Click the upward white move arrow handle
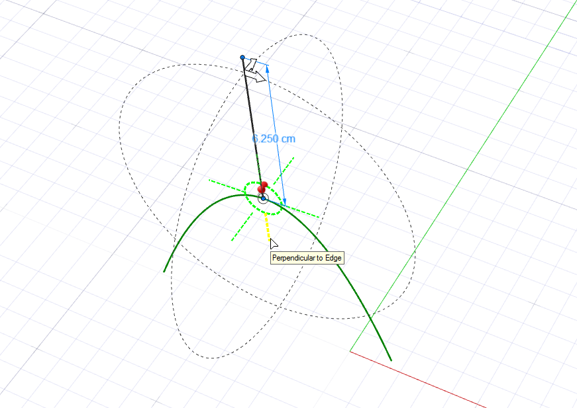577x408 pixels. point(251,64)
